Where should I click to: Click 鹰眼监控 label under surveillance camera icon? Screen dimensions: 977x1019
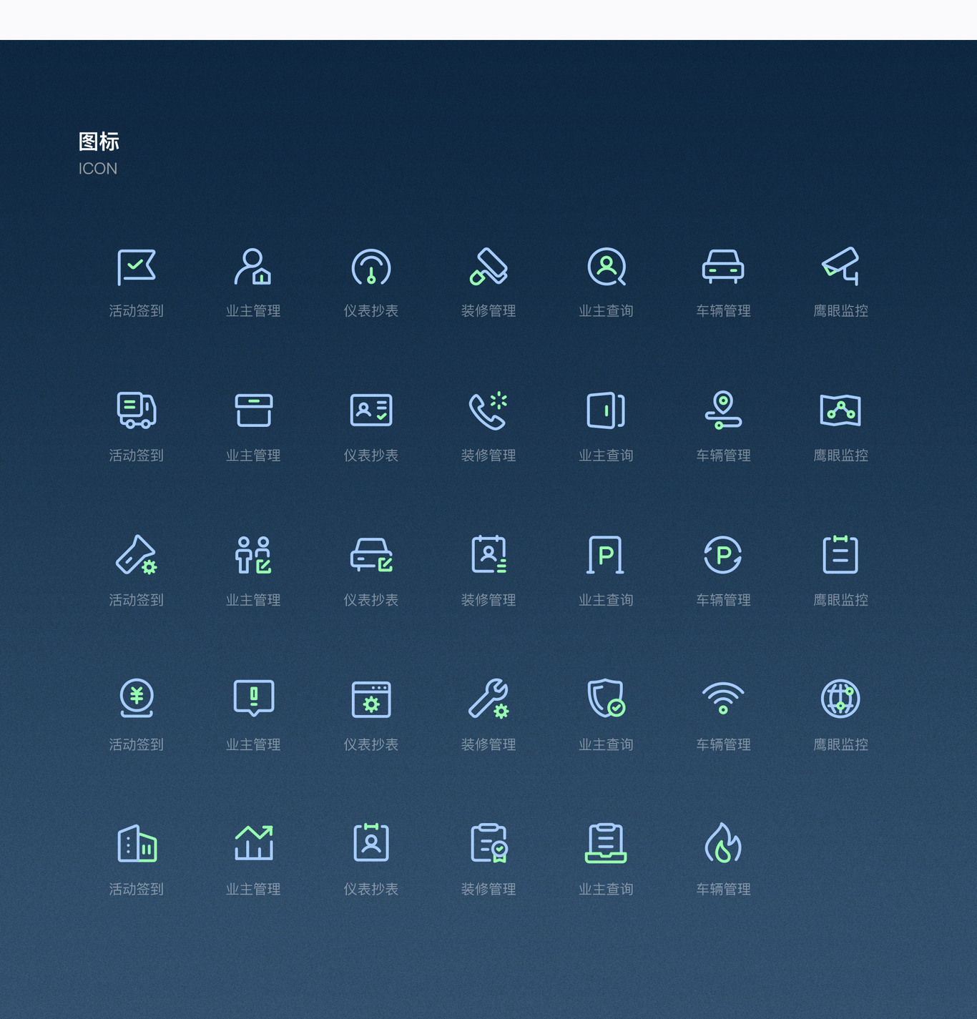(840, 311)
